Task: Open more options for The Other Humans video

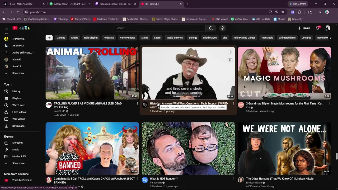Action: click(330, 179)
